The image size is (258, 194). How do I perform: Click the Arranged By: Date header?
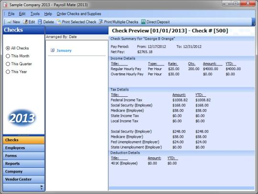pos(61,37)
